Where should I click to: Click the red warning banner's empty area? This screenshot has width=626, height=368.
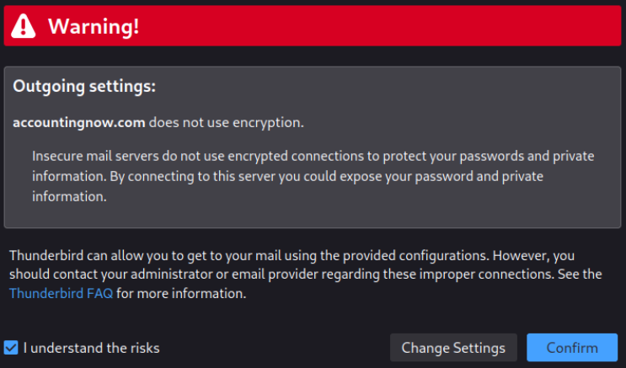click(x=379, y=26)
